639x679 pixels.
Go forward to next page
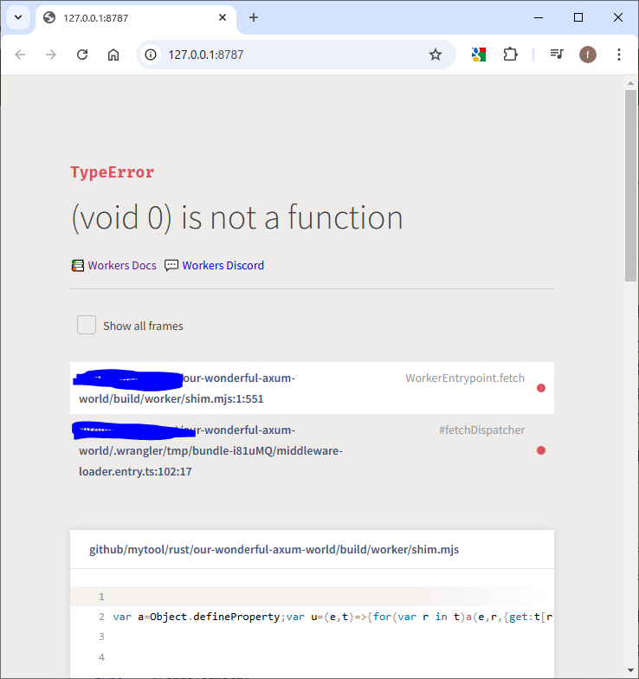click(51, 55)
